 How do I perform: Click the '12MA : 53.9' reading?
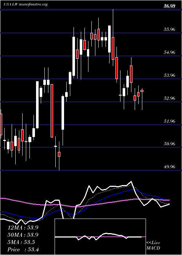point(23,228)
